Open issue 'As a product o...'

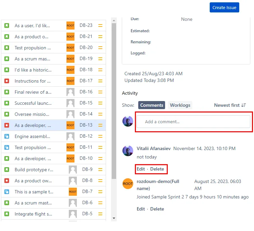[32, 37]
